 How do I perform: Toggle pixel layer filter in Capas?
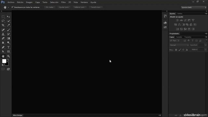[x=185, y=41]
